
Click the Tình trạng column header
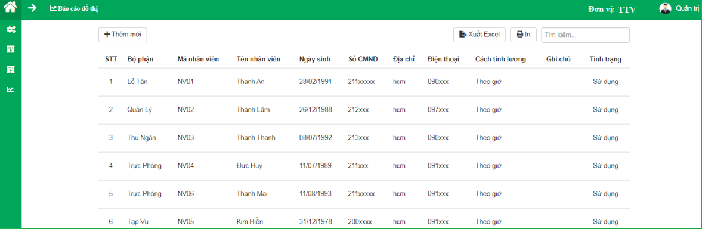pos(605,59)
